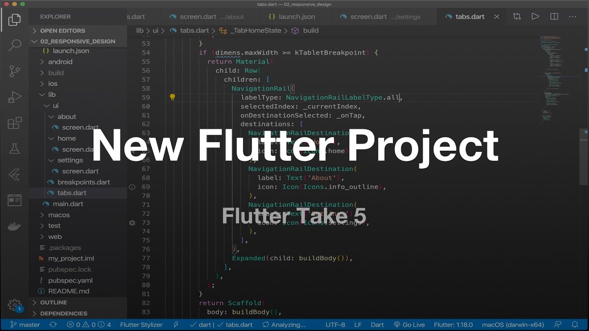Select the macOS (darwin-x64) device selector
Viewport: 589px width, 331px height.
(513, 325)
